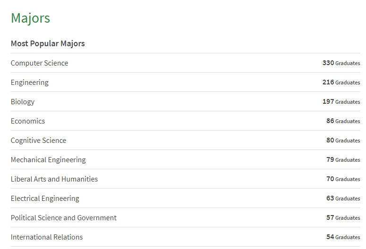Click the 80 Graduates count
366x249 pixels.
[343, 141]
